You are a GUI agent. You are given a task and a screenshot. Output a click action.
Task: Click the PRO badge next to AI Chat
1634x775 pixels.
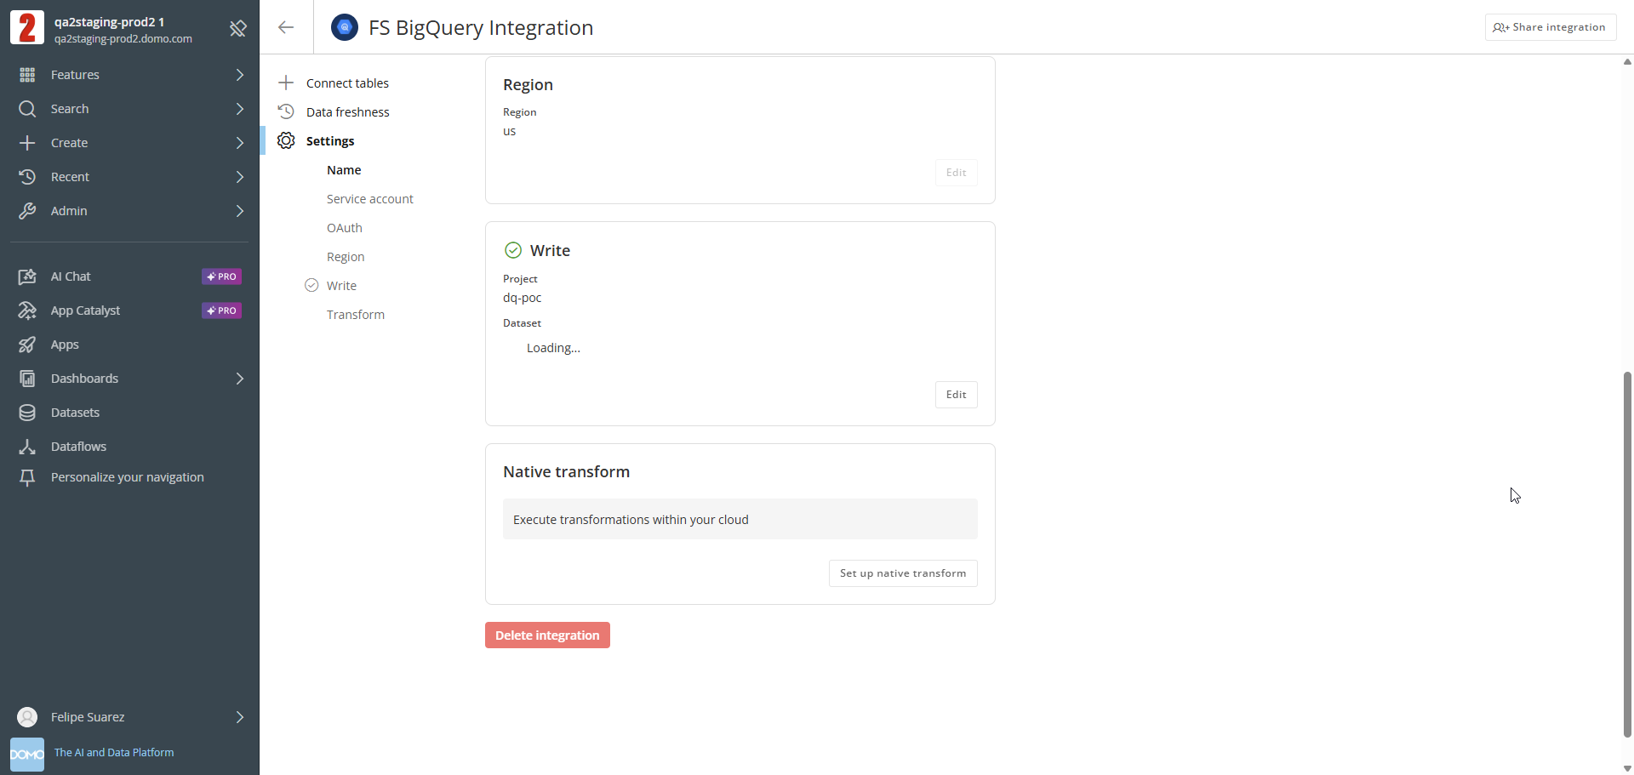click(221, 276)
